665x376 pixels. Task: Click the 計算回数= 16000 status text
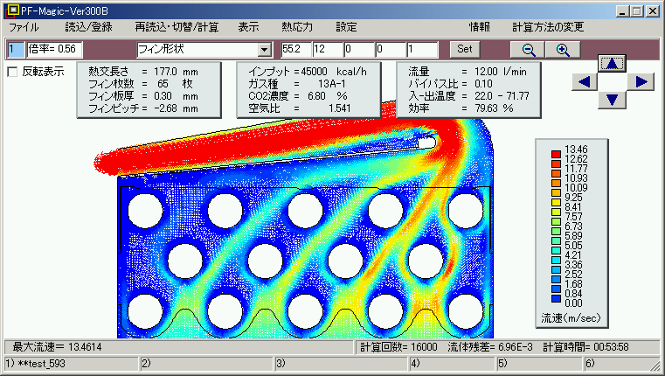coord(398,347)
